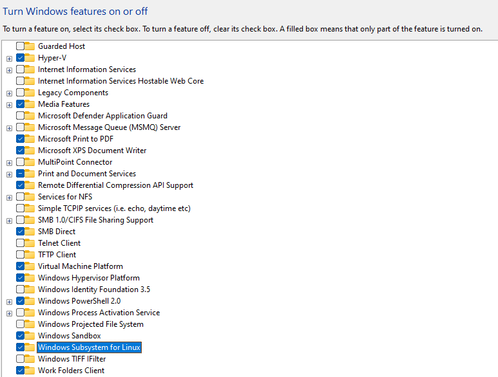Click the SMB Direct folder icon
498x377 pixels.
tap(30, 232)
